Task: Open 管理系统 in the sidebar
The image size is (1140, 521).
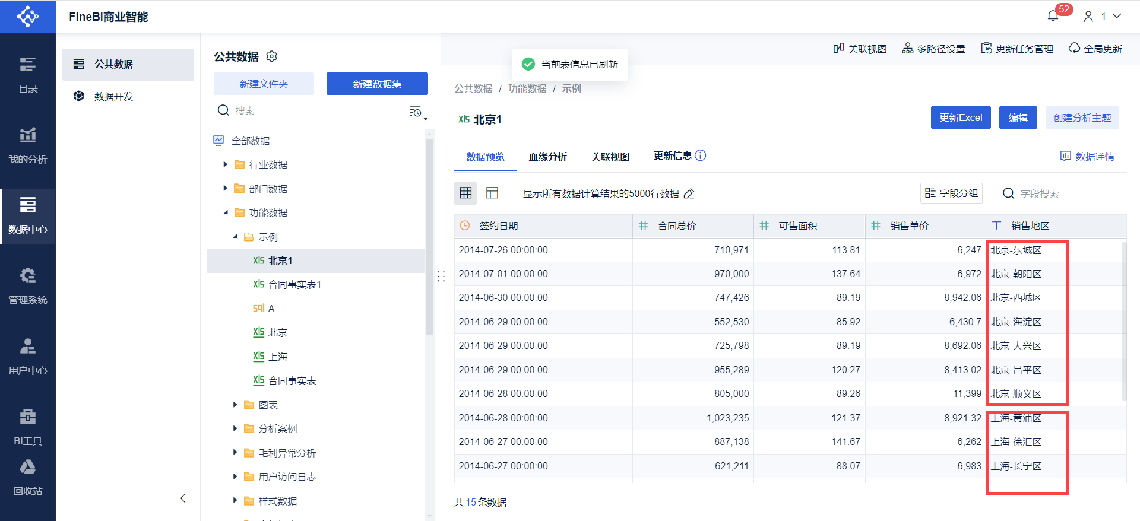Action: click(28, 286)
